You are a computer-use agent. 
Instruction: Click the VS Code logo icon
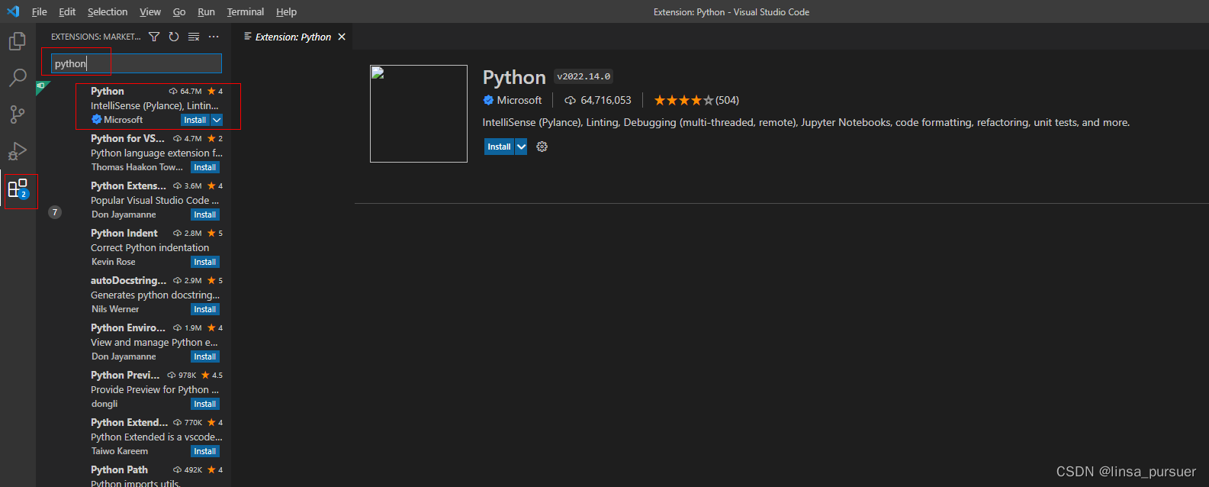pyautogui.click(x=13, y=11)
